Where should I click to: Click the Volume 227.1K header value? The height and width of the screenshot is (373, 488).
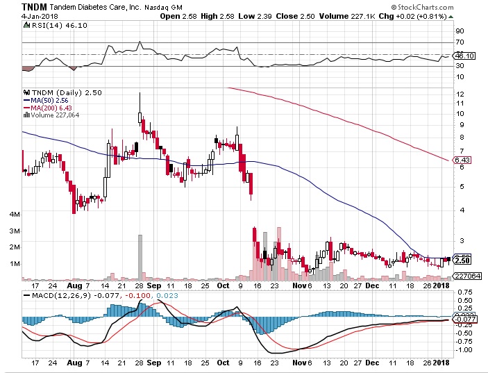coord(347,16)
